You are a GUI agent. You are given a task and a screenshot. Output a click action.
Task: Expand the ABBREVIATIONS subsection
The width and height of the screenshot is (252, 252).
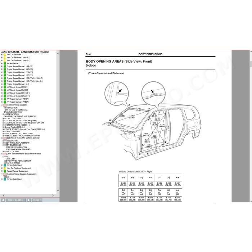(x=3, y=114)
